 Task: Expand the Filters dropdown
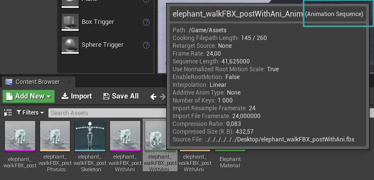(30, 113)
